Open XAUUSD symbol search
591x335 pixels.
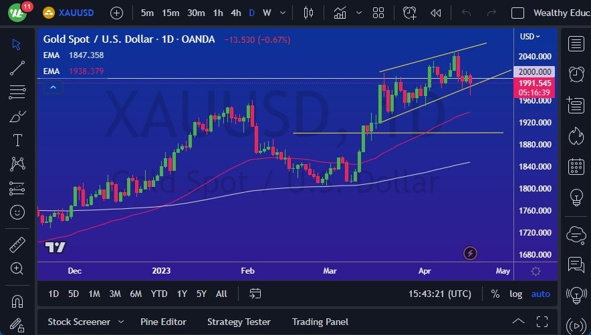coord(68,13)
